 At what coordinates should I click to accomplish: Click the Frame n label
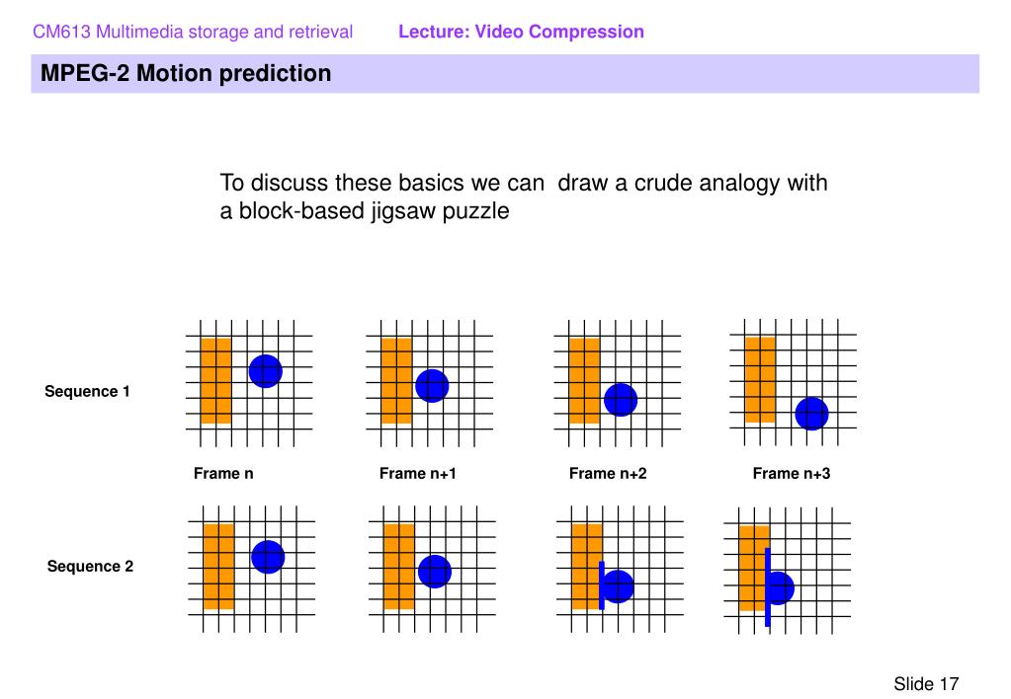click(x=223, y=474)
